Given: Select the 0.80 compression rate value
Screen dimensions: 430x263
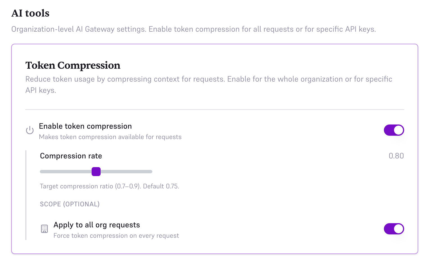Looking at the screenshot, I should pyautogui.click(x=396, y=156).
